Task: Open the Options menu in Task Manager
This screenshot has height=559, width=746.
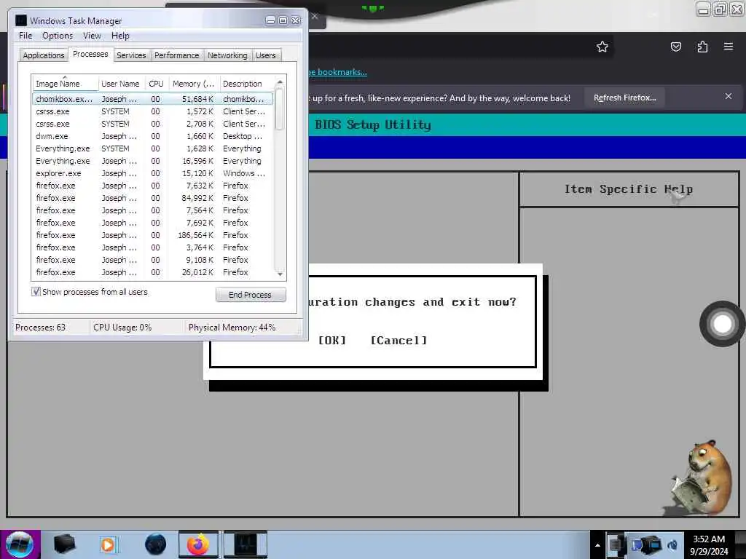Action: pos(58,36)
